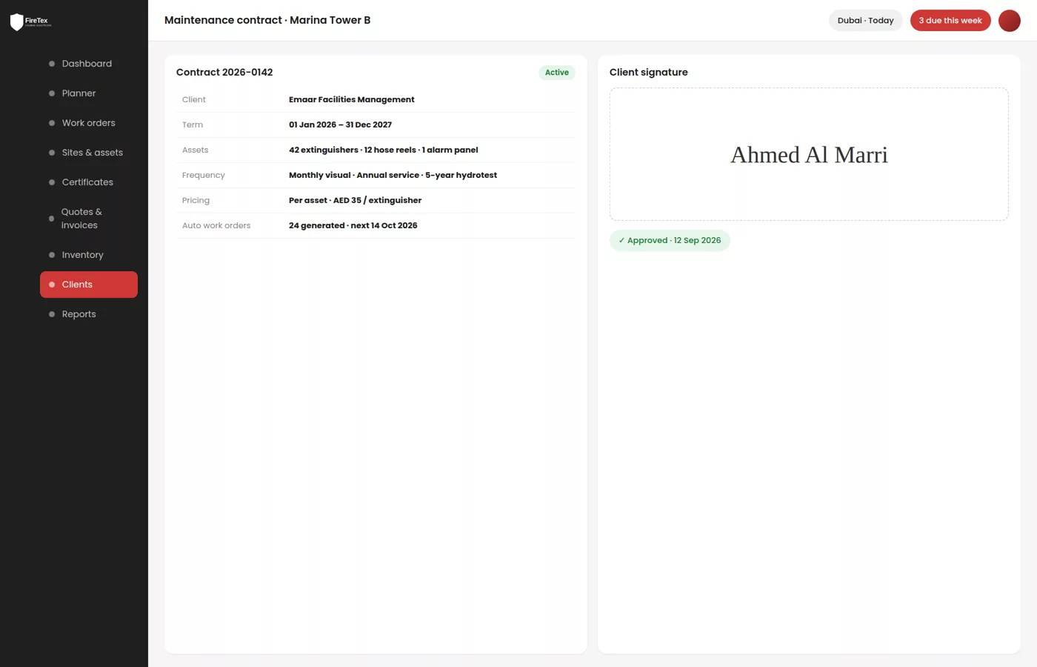Screen dimensions: 1037x667
Task: Click the Frequency row label
Action: click(x=204, y=175)
